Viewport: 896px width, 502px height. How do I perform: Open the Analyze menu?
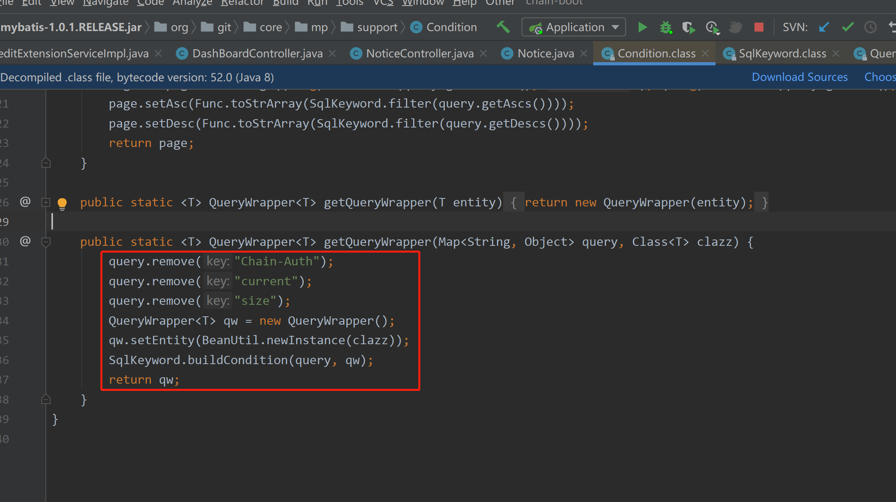tap(192, 3)
